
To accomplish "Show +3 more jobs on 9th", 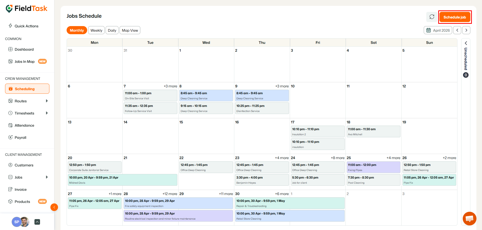I will (x=282, y=86).
